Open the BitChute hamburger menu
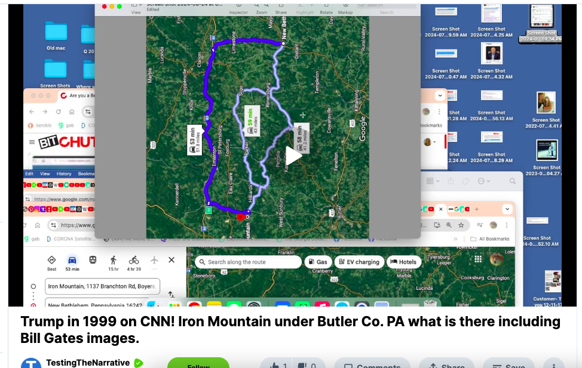The height and width of the screenshot is (368, 582). pyautogui.click(x=32, y=143)
